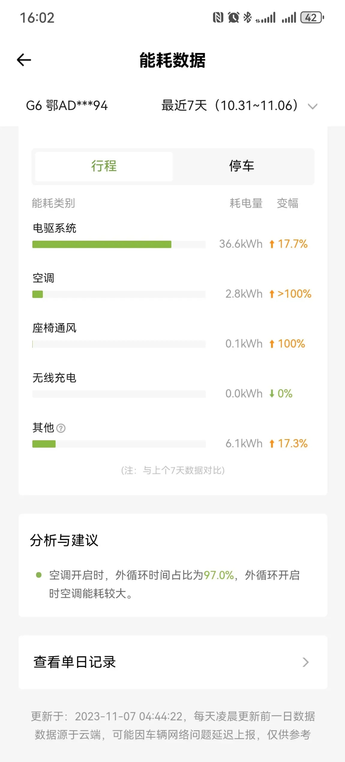Tap the green down arrow beside 0%

pos(272,394)
